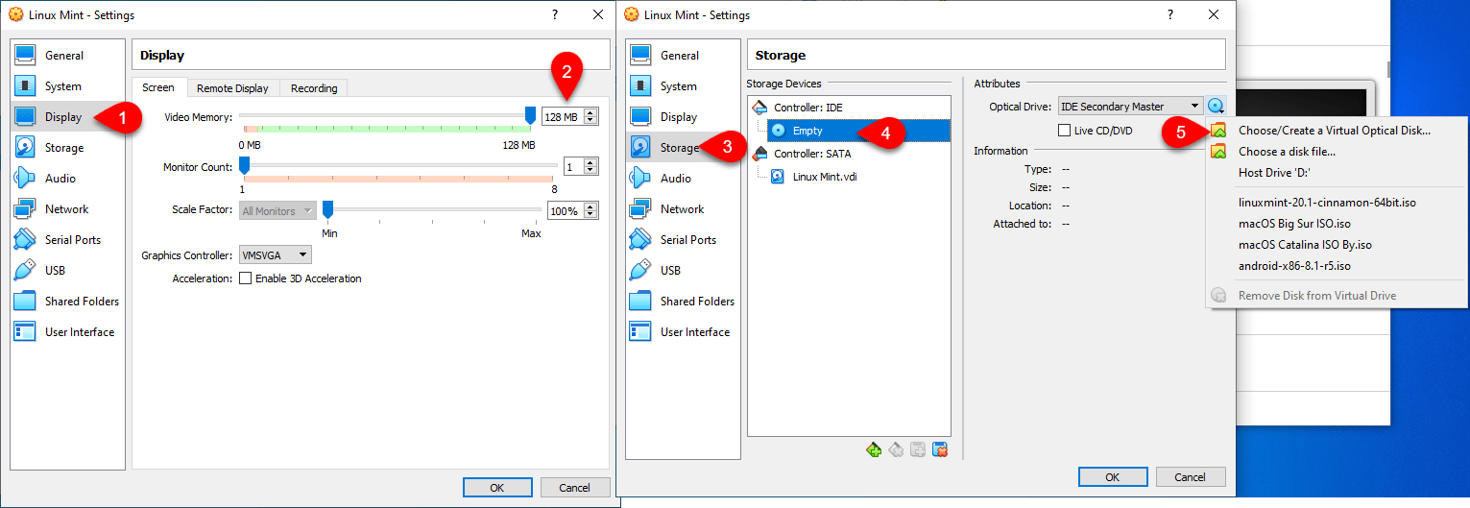Switch to the Screen tab
This screenshot has height=508, width=1470.
click(158, 87)
